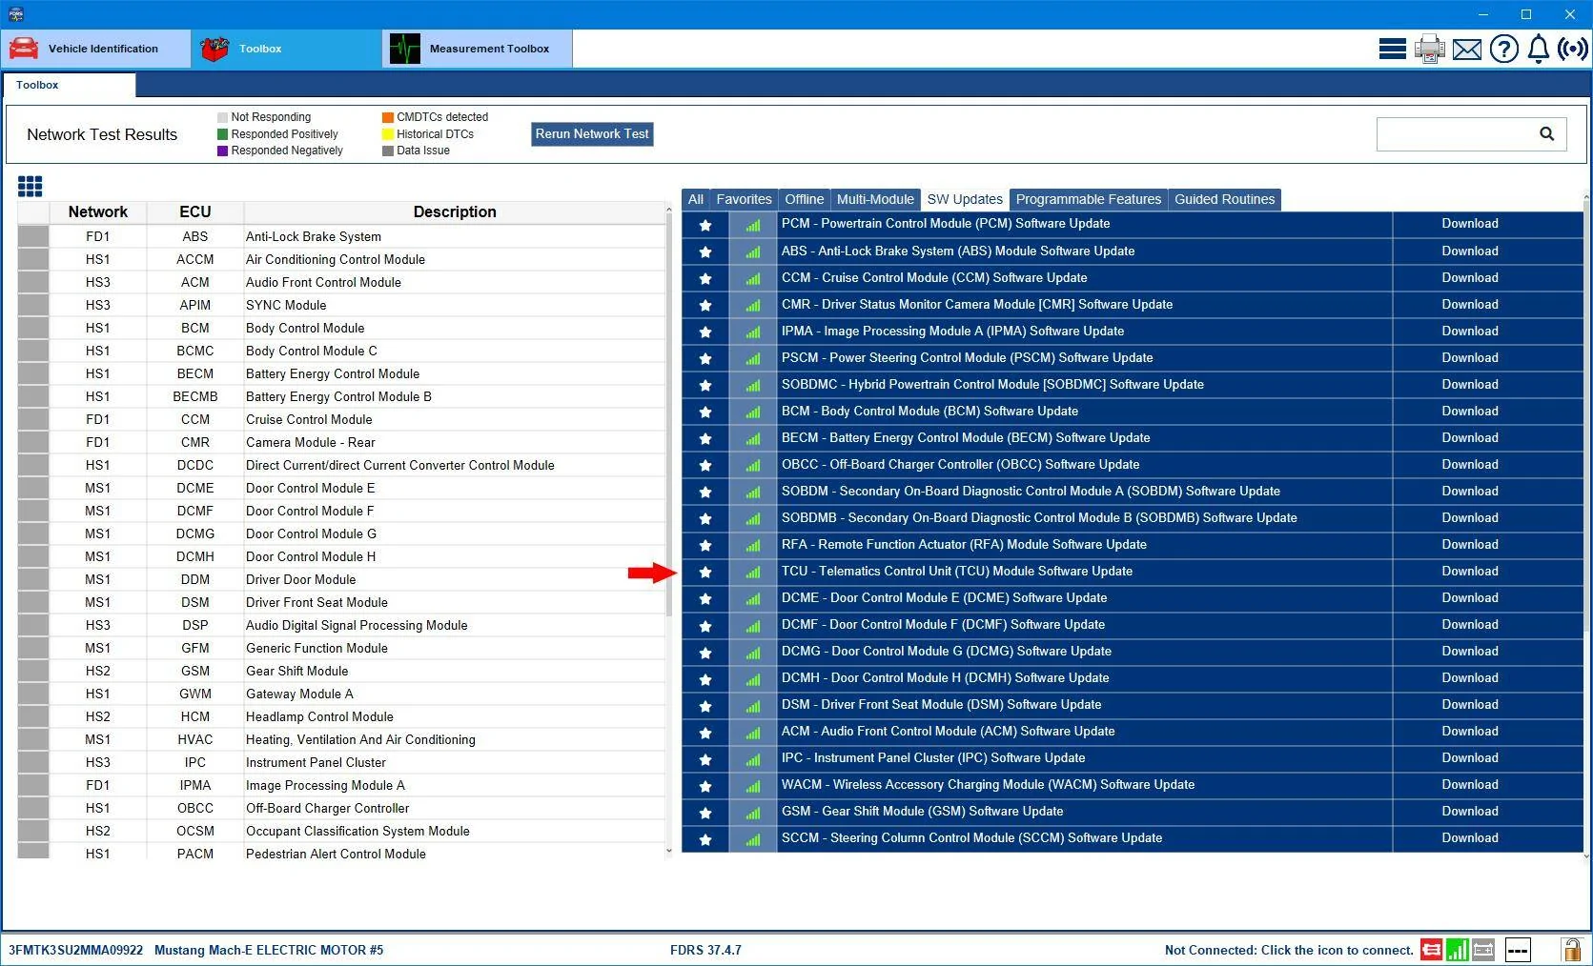Click the grey device icon in the status bar
Image resolution: width=1593 pixels, height=966 pixels.
point(1483,950)
